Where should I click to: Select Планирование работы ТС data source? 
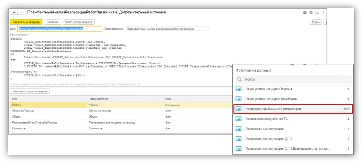click(x=293, y=119)
